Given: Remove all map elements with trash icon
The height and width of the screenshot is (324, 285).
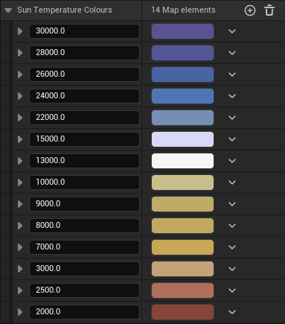Looking at the screenshot, I should pos(269,10).
